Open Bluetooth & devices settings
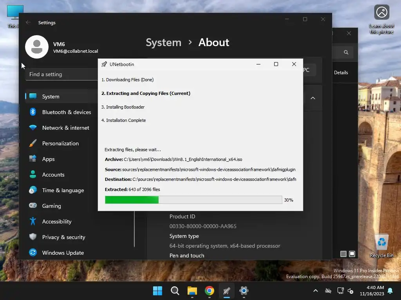 (x=61, y=112)
